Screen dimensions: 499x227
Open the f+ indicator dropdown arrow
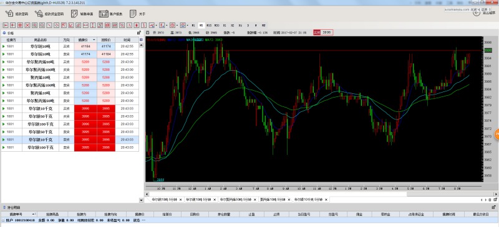167,25
